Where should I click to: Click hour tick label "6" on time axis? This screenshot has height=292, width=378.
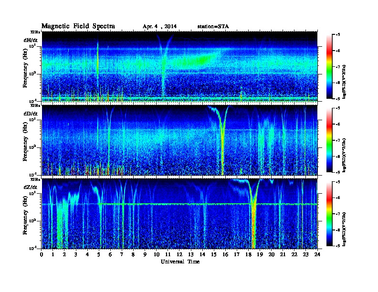110,254
